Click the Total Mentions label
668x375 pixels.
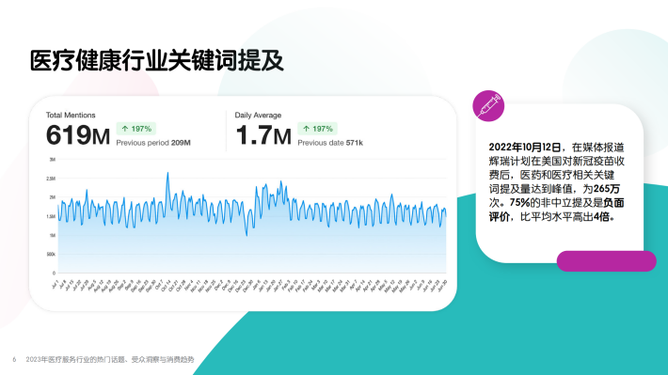click(x=71, y=115)
